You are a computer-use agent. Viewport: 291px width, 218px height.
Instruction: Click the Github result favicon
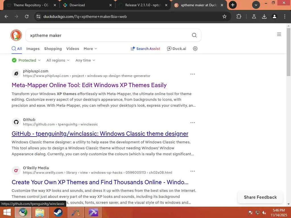click(x=16, y=122)
